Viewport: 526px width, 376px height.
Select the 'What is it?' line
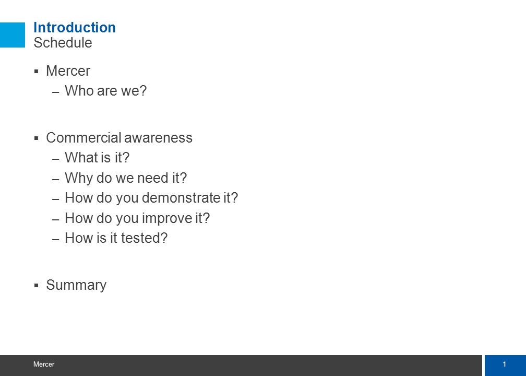pyautogui.click(x=97, y=158)
